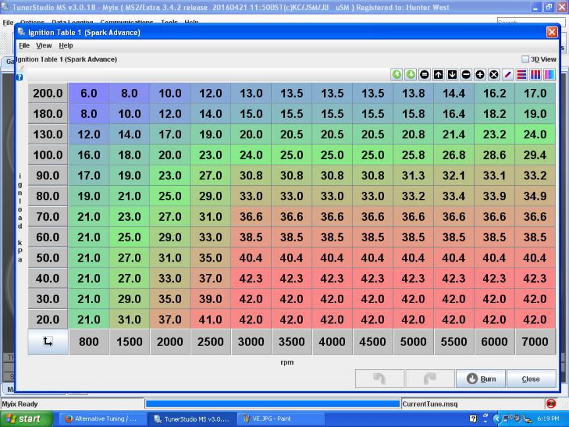Click the 3000 rpm column header

coord(251,341)
